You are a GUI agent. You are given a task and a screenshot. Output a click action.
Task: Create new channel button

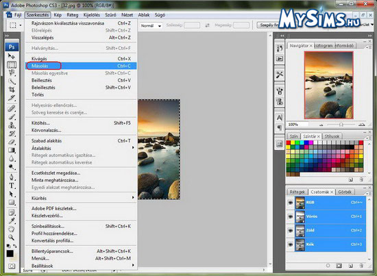(350, 266)
